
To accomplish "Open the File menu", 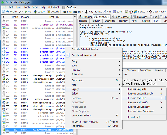I will (4, 7).
